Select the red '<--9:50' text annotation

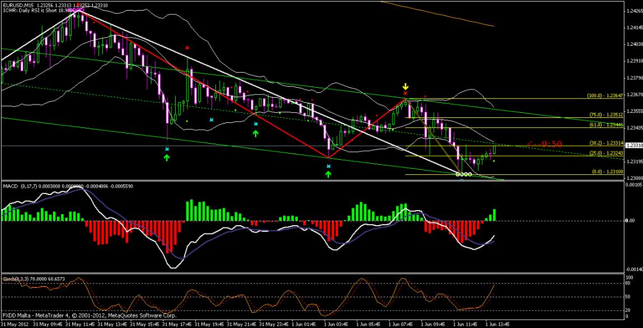pos(545,144)
